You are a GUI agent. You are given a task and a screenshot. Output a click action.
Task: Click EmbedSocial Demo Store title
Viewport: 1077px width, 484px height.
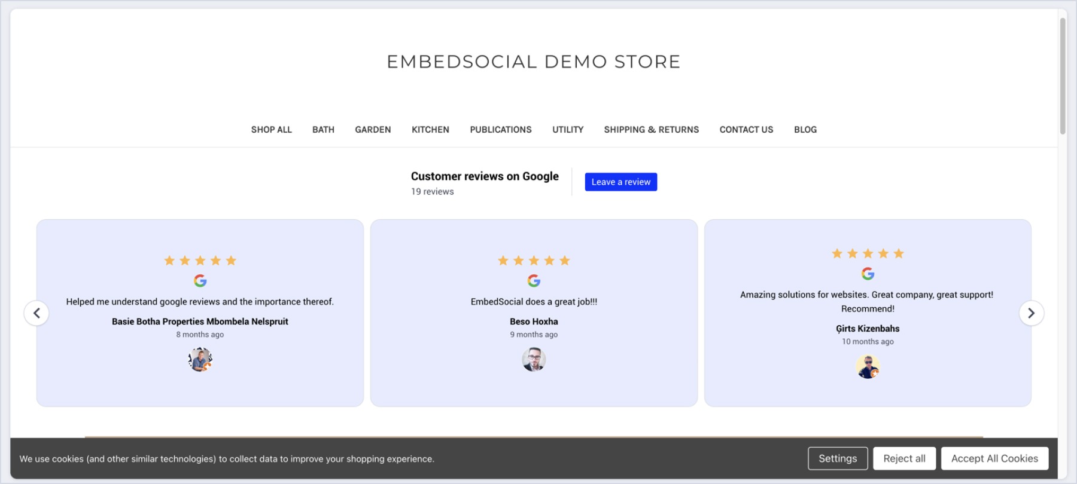534,62
